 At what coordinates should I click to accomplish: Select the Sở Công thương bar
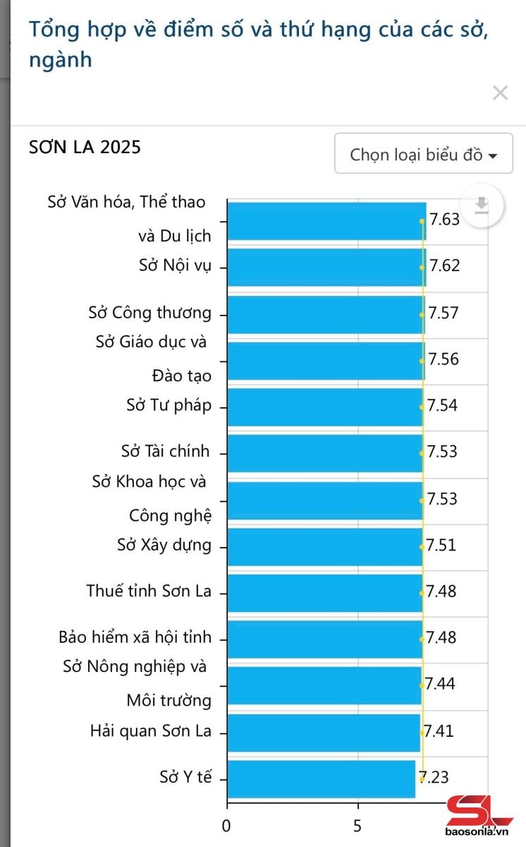pyautogui.click(x=326, y=313)
